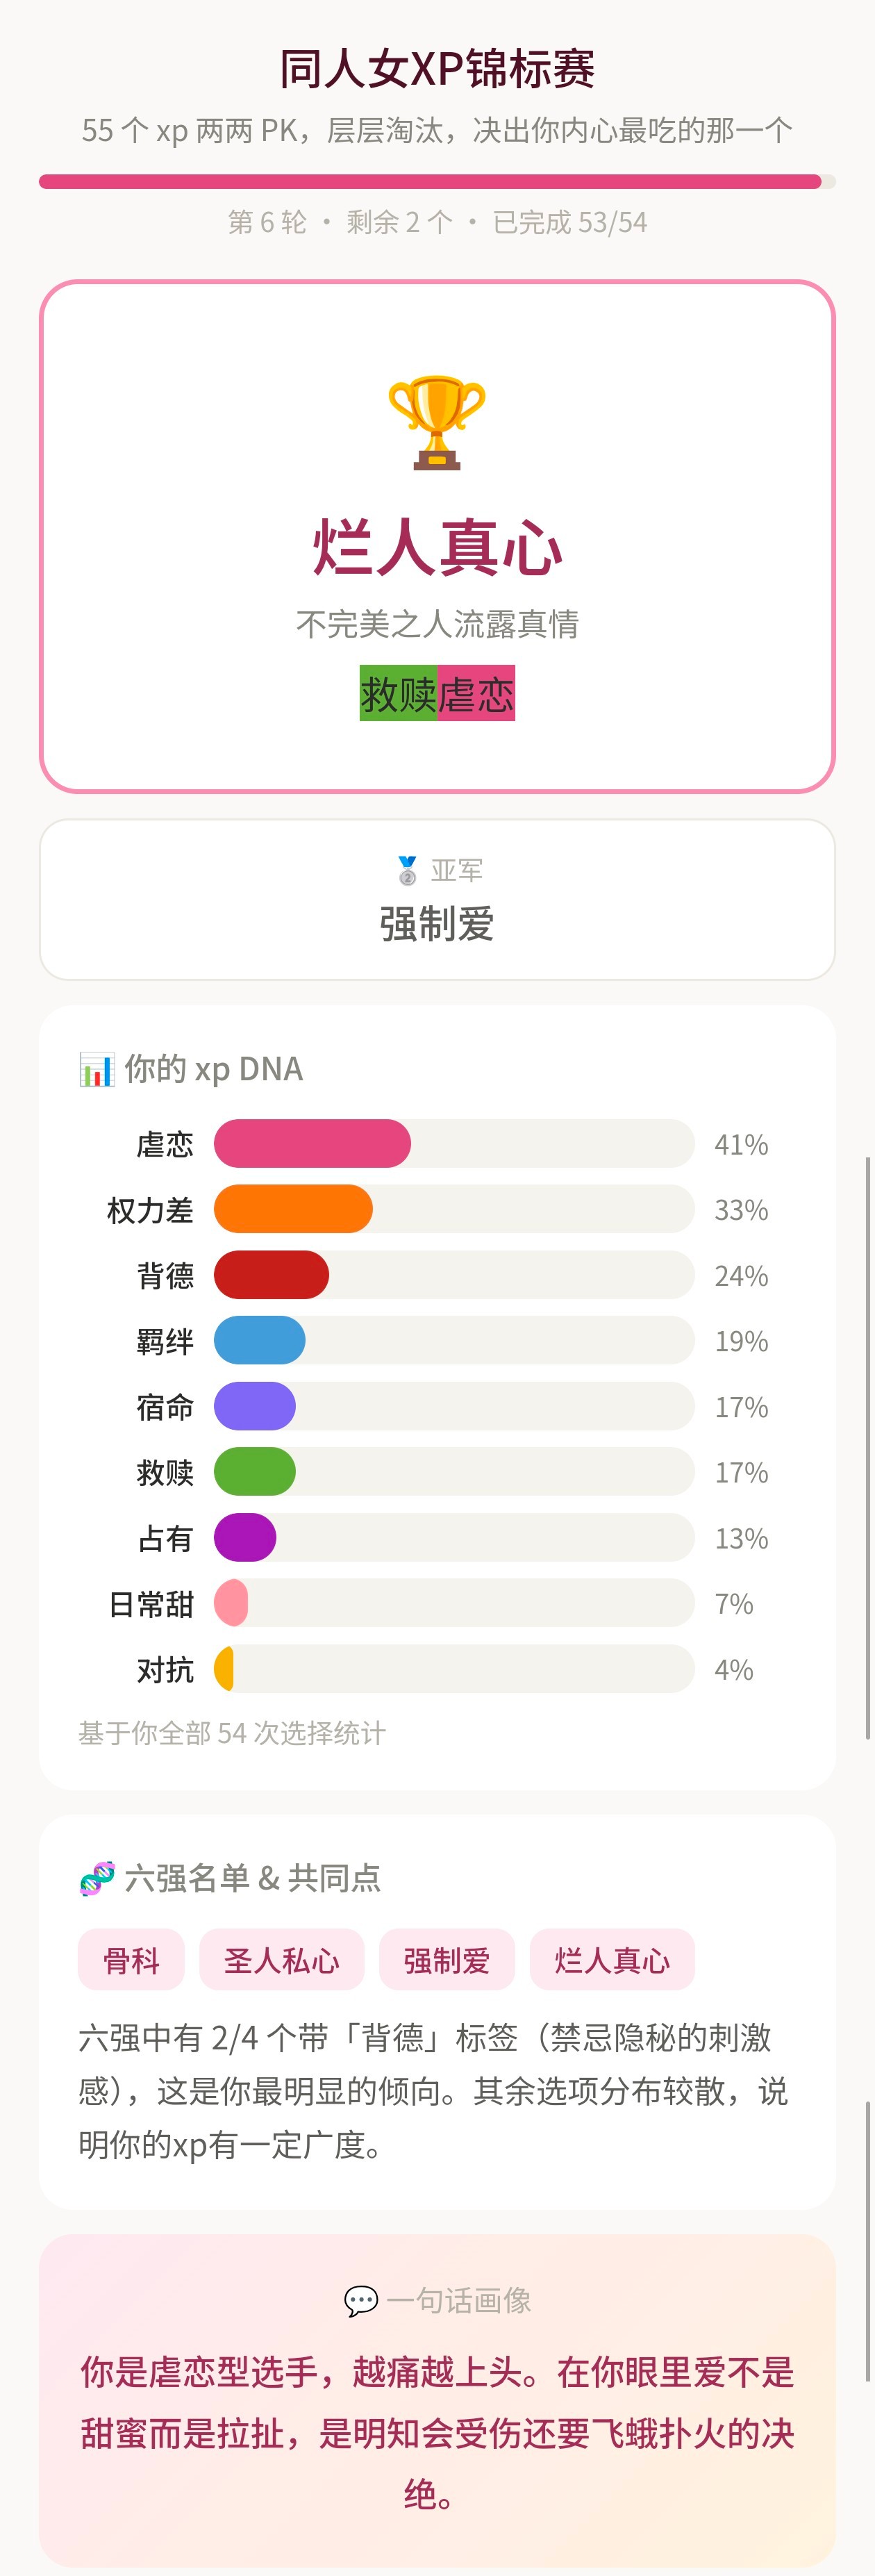Click the speech bubble icon by 一句话画像

pos(360,2300)
